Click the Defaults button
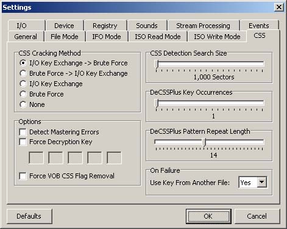 click(29, 216)
